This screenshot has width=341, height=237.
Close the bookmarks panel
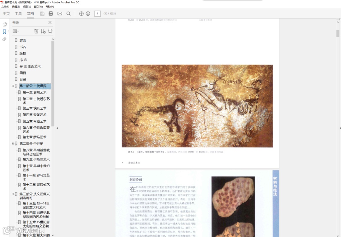pyautogui.click(x=50, y=22)
